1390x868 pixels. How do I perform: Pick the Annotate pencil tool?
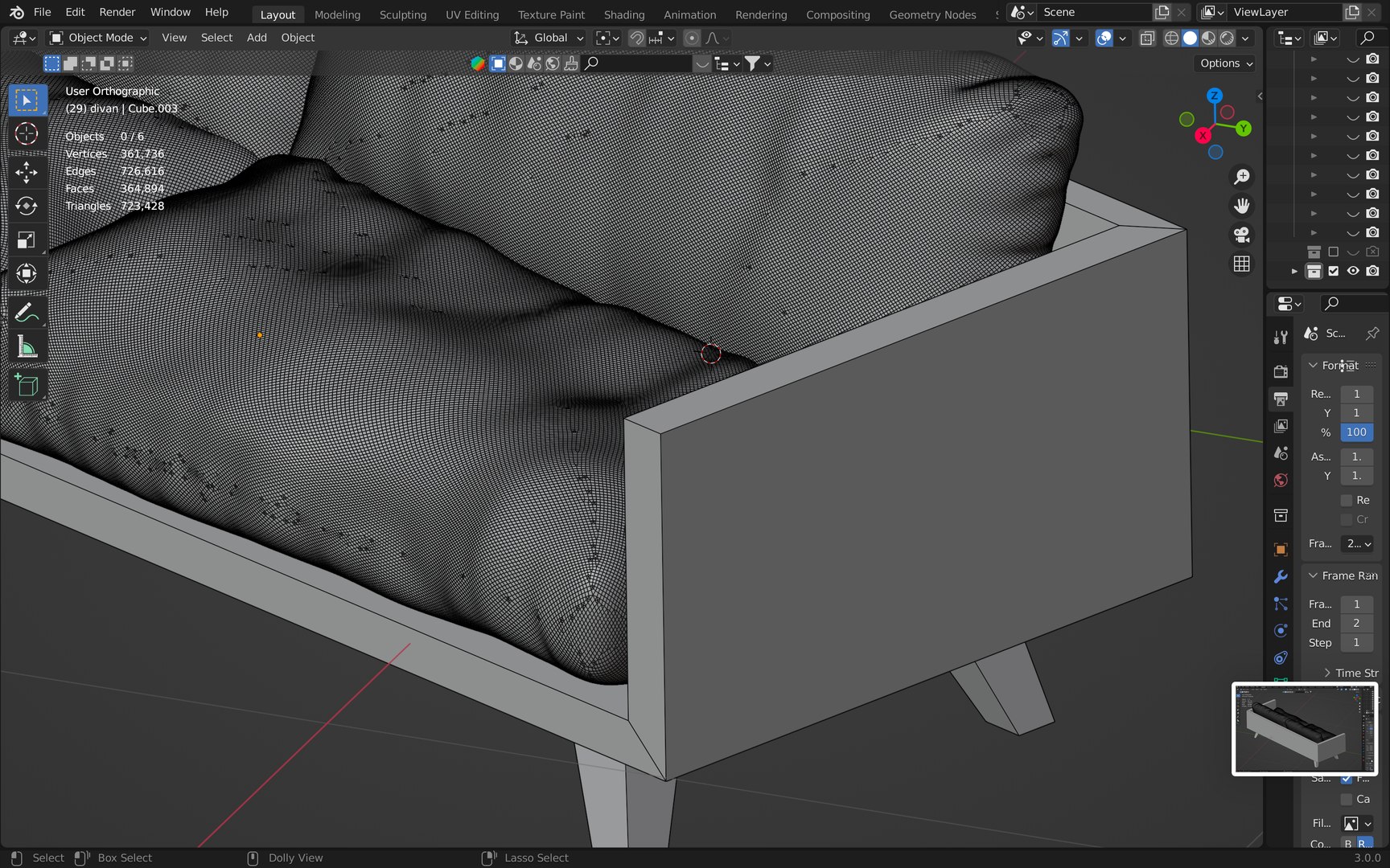point(27,313)
